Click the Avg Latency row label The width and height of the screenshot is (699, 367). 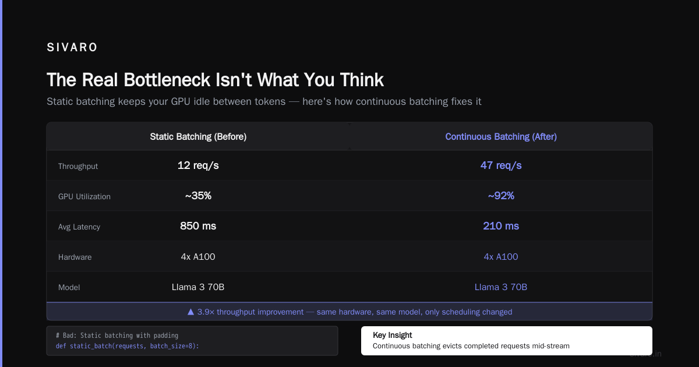click(x=79, y=227)
